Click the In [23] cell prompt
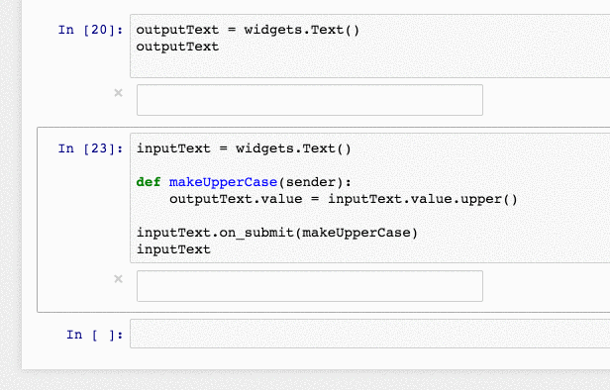610x390 pixels. 90,148
